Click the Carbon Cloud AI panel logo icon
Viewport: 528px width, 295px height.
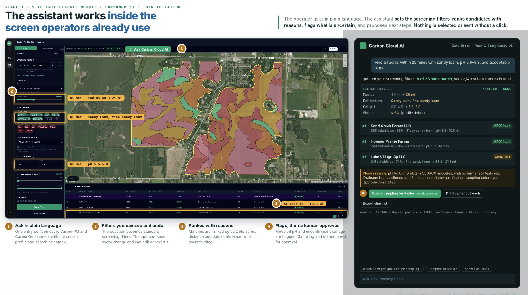click(x=363, y=46)
